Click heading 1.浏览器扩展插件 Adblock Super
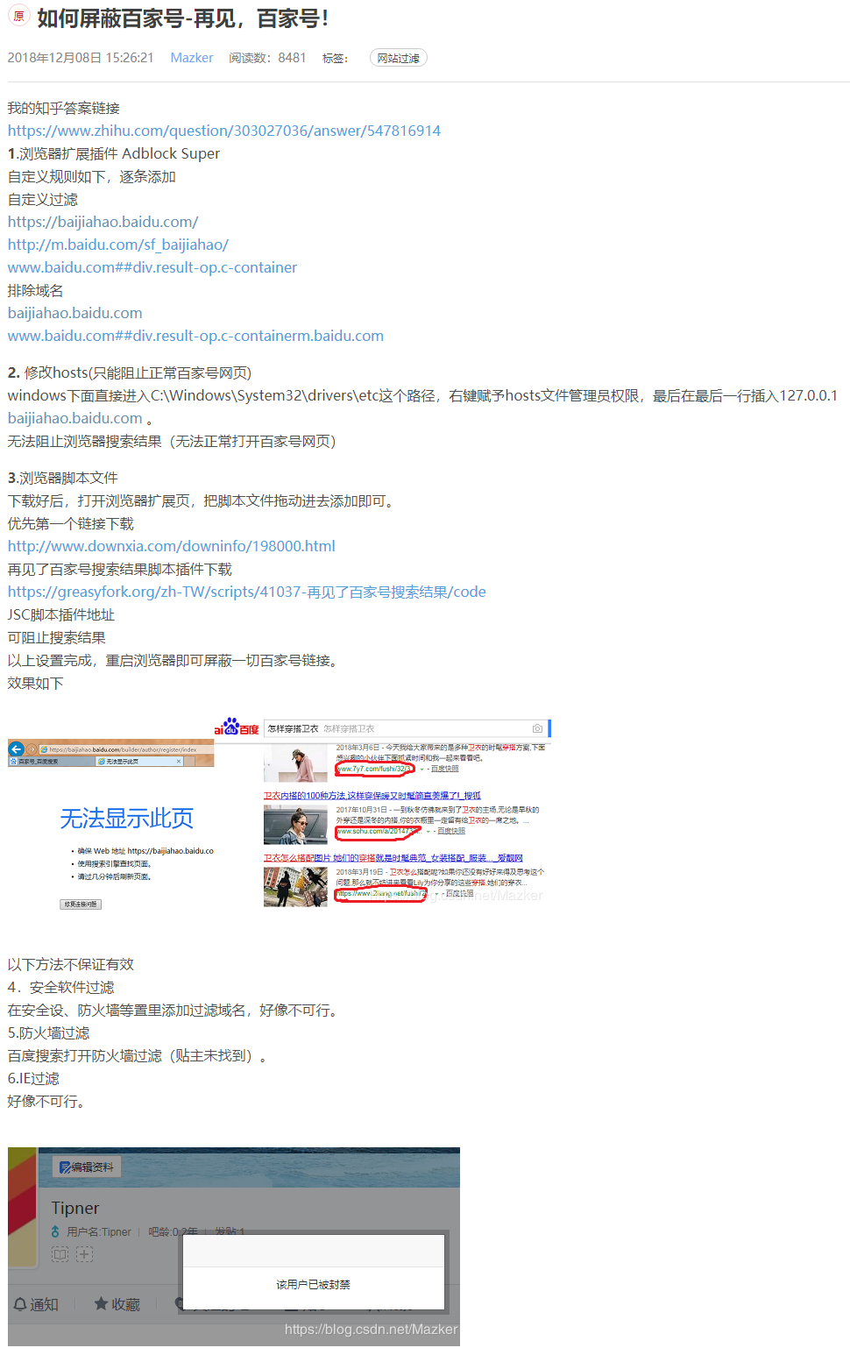Screen dimensions: 850x1355 tap(114, 153)
